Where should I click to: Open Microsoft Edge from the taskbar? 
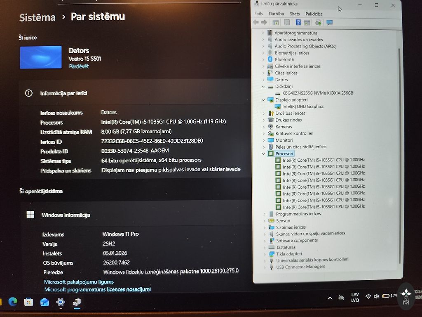13,302
